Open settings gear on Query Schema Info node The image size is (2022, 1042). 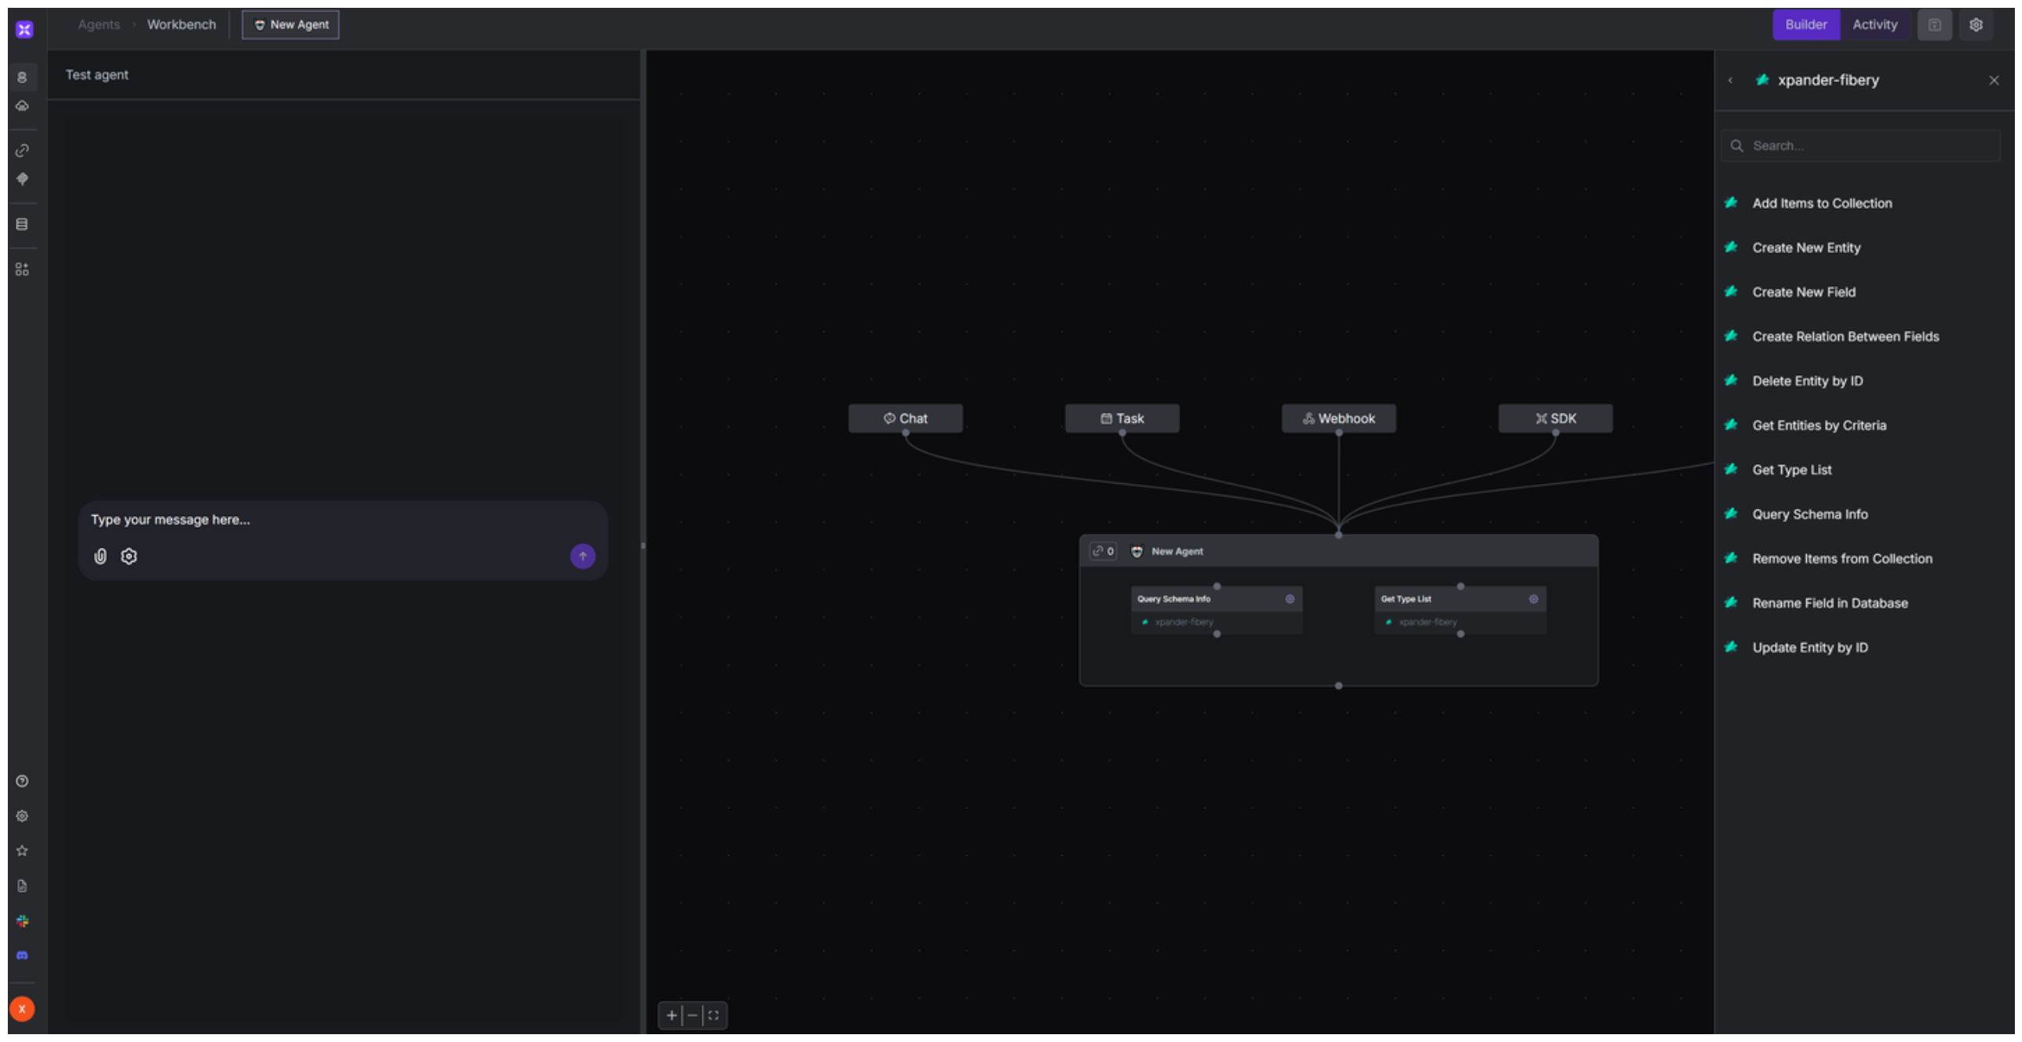click(x=1290, y=599)
